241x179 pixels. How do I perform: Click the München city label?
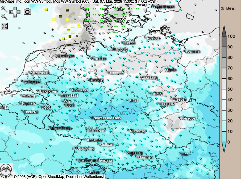tap(145, 157)
